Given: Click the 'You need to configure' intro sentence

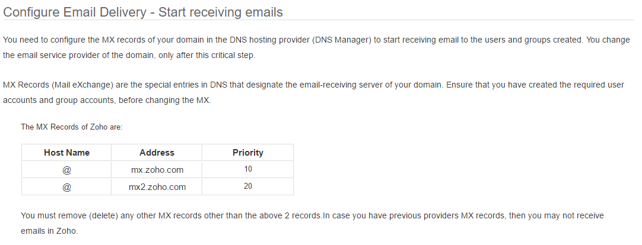Looking at the screenshot, I should [316, 40].
